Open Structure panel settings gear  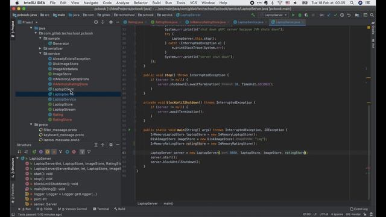[111, 145]
